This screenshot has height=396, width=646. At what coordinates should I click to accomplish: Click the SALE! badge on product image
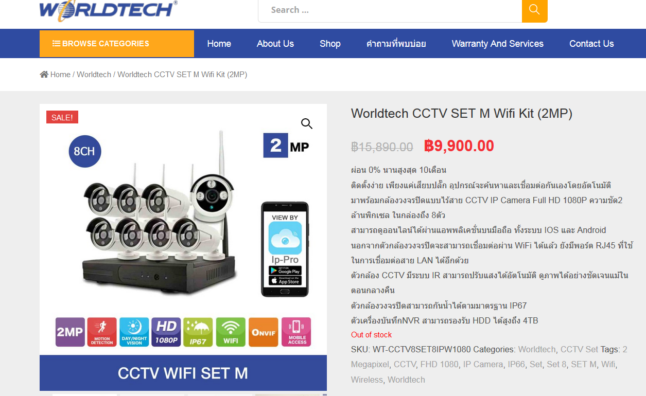pos(62,117)
